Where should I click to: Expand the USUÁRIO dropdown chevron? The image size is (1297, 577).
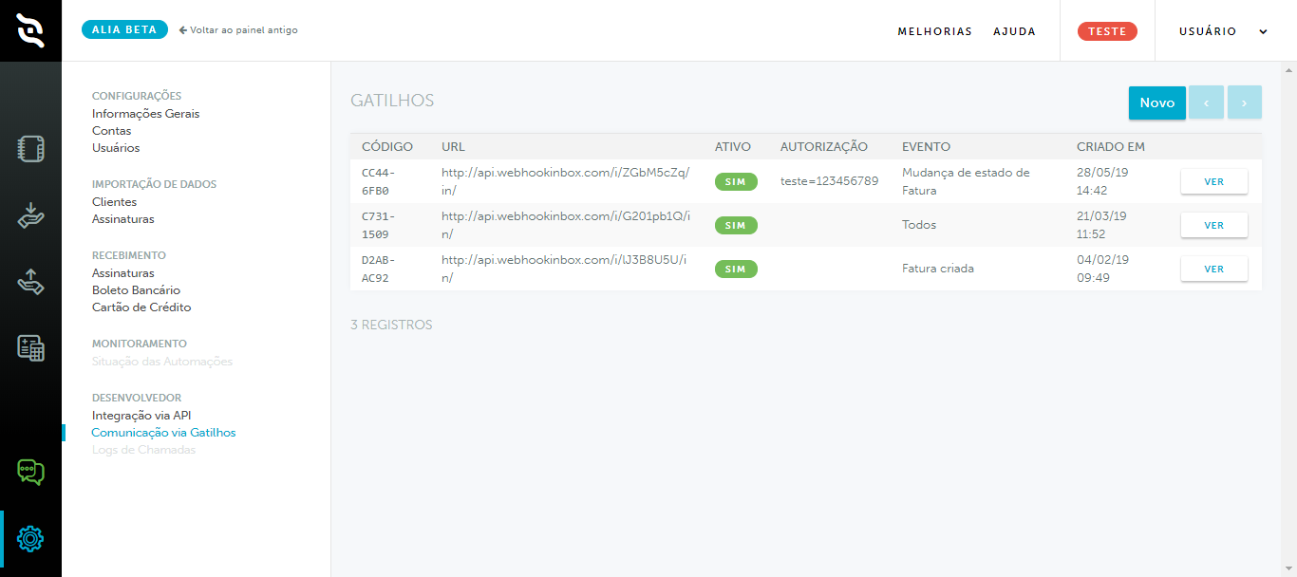[x=1263, y=31]
